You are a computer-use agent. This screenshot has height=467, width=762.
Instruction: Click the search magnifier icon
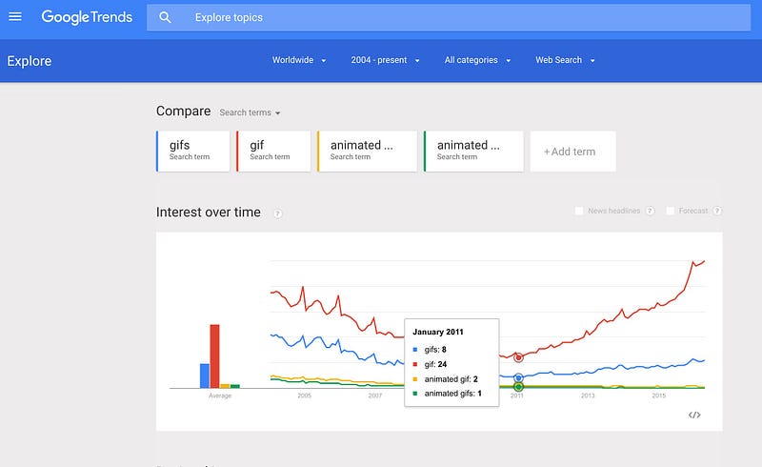click(165, 17)
